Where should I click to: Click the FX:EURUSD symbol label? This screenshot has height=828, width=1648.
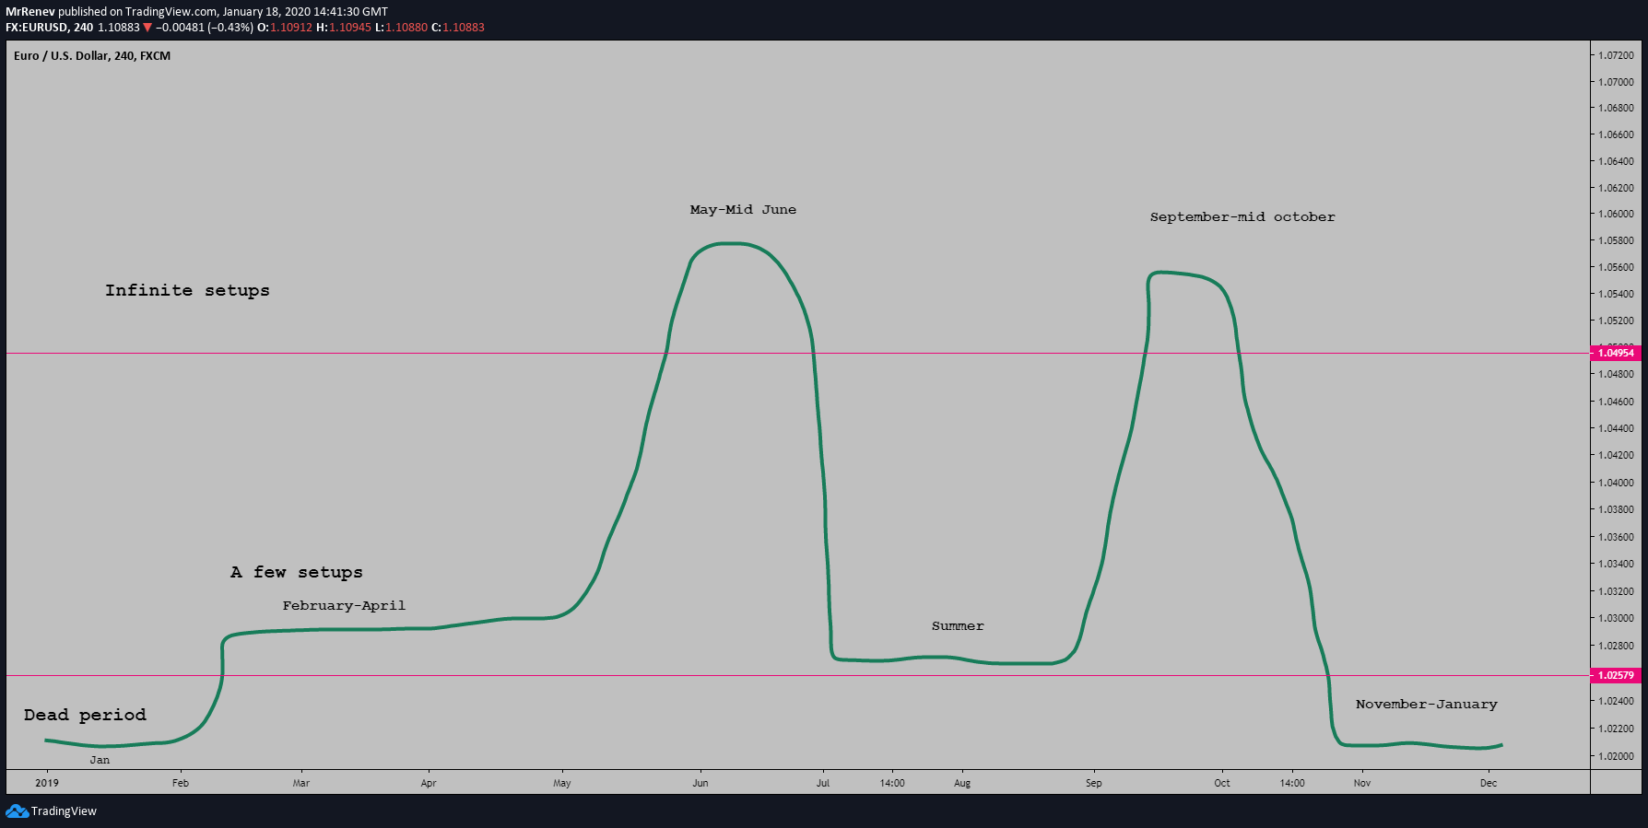click(35, 28)
